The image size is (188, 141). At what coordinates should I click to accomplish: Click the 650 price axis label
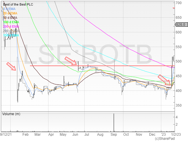179,18
